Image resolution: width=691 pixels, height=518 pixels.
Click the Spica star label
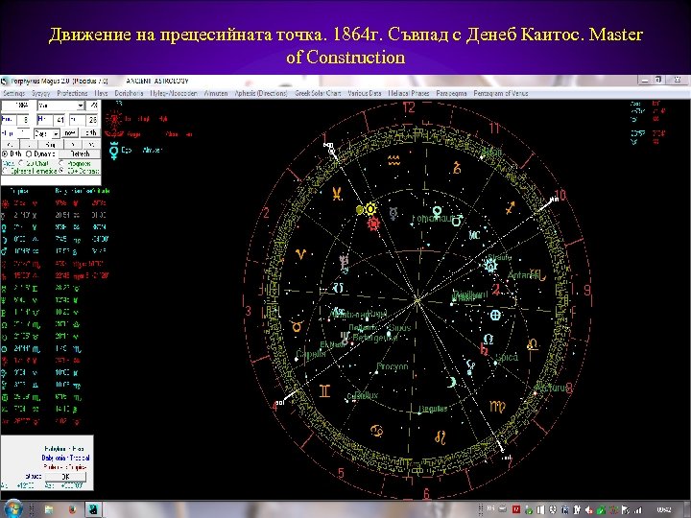coord(507,357)
